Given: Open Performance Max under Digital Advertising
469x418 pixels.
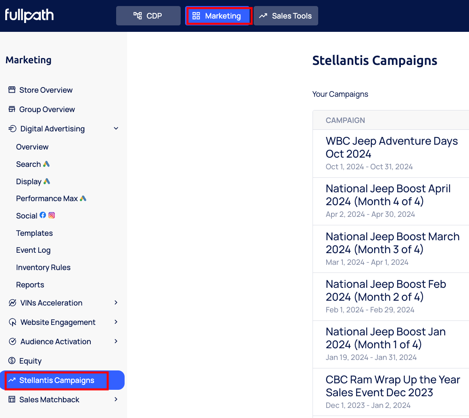Looking at the screenshot, I should (47, 198).
